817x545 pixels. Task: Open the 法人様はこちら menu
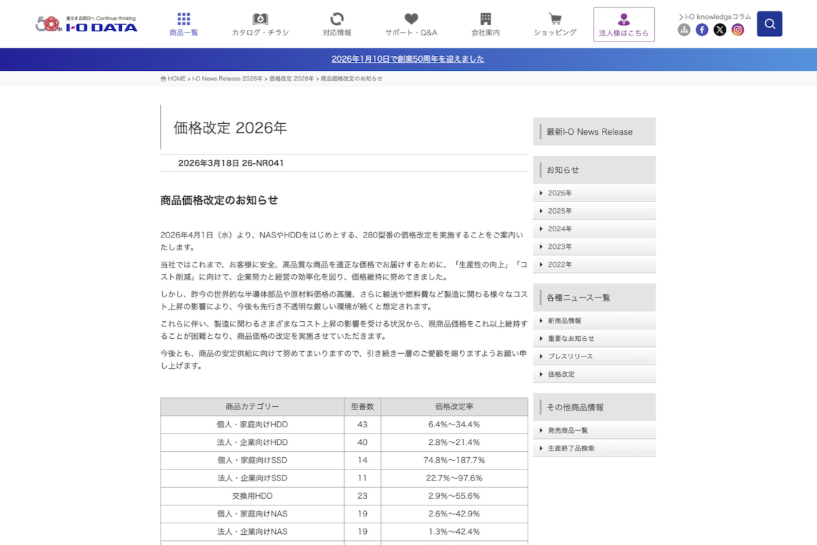click(624, 24)
